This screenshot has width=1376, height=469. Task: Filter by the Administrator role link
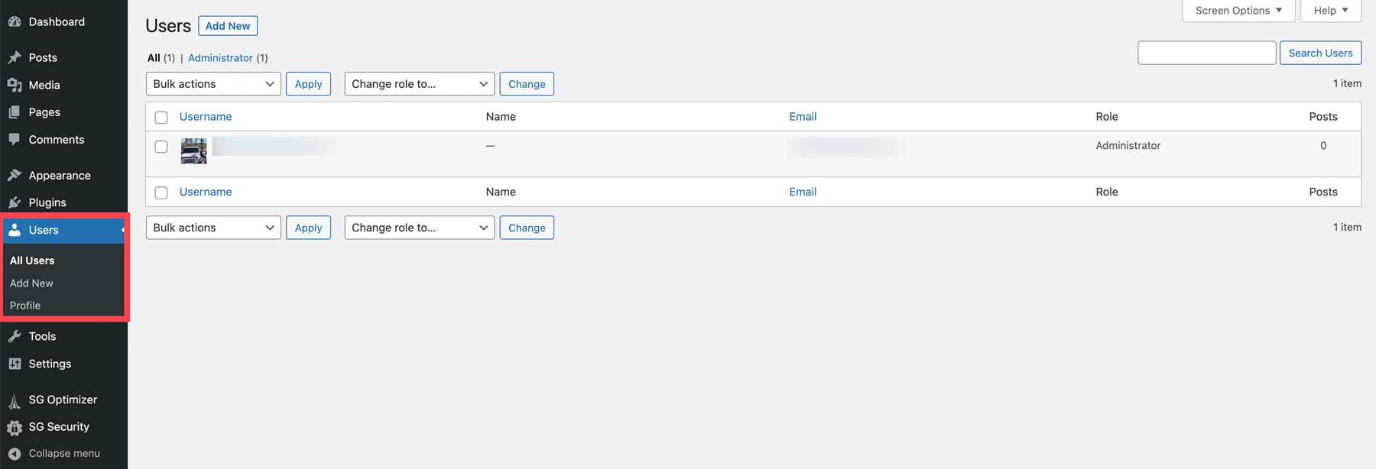220,58
